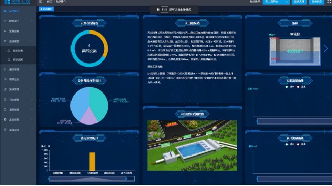
Task: Toggle the sidebar collapse icon in header
Action: 41,1
